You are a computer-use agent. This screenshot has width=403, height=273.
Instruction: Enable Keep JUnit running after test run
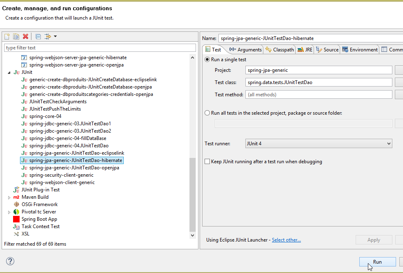[207, 162]
